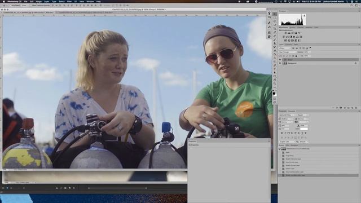This screenshot has height=203, width=361.
Task: Open the Pass Through blend mode dropdown
Action: point(287,52)
